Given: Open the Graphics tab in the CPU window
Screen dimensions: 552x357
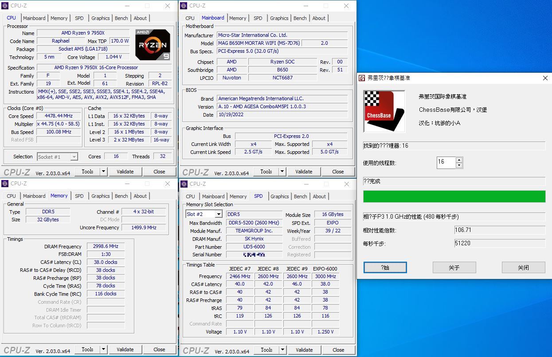Looking at the screenshot, I should pos(101,18).
